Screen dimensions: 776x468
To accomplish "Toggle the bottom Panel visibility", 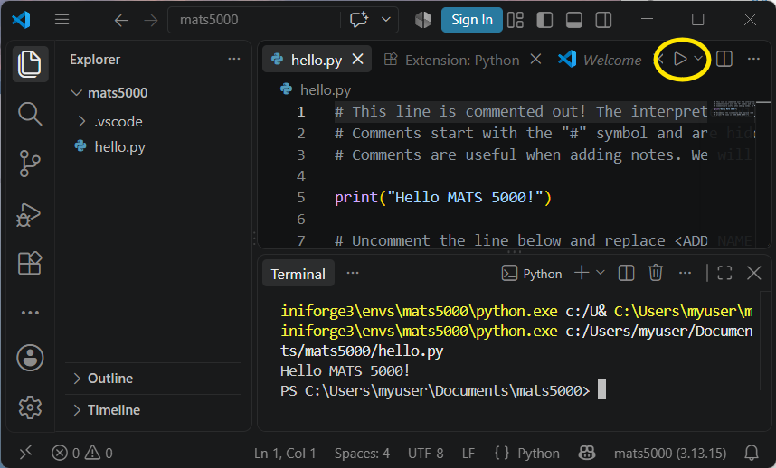I will point(574,20).
